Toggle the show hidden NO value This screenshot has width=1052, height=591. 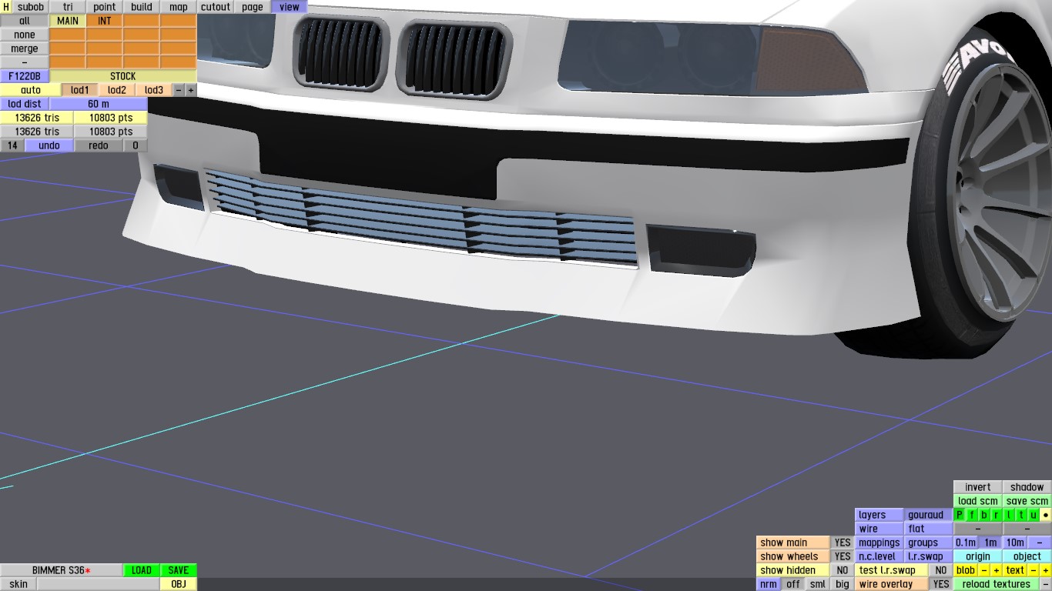843,570
